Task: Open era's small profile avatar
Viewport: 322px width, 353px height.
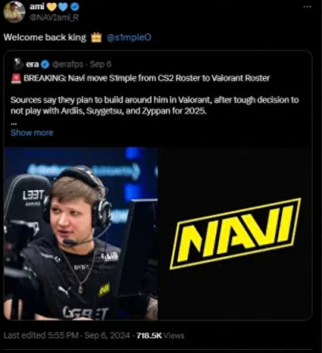Action: [x=18, y=64]
